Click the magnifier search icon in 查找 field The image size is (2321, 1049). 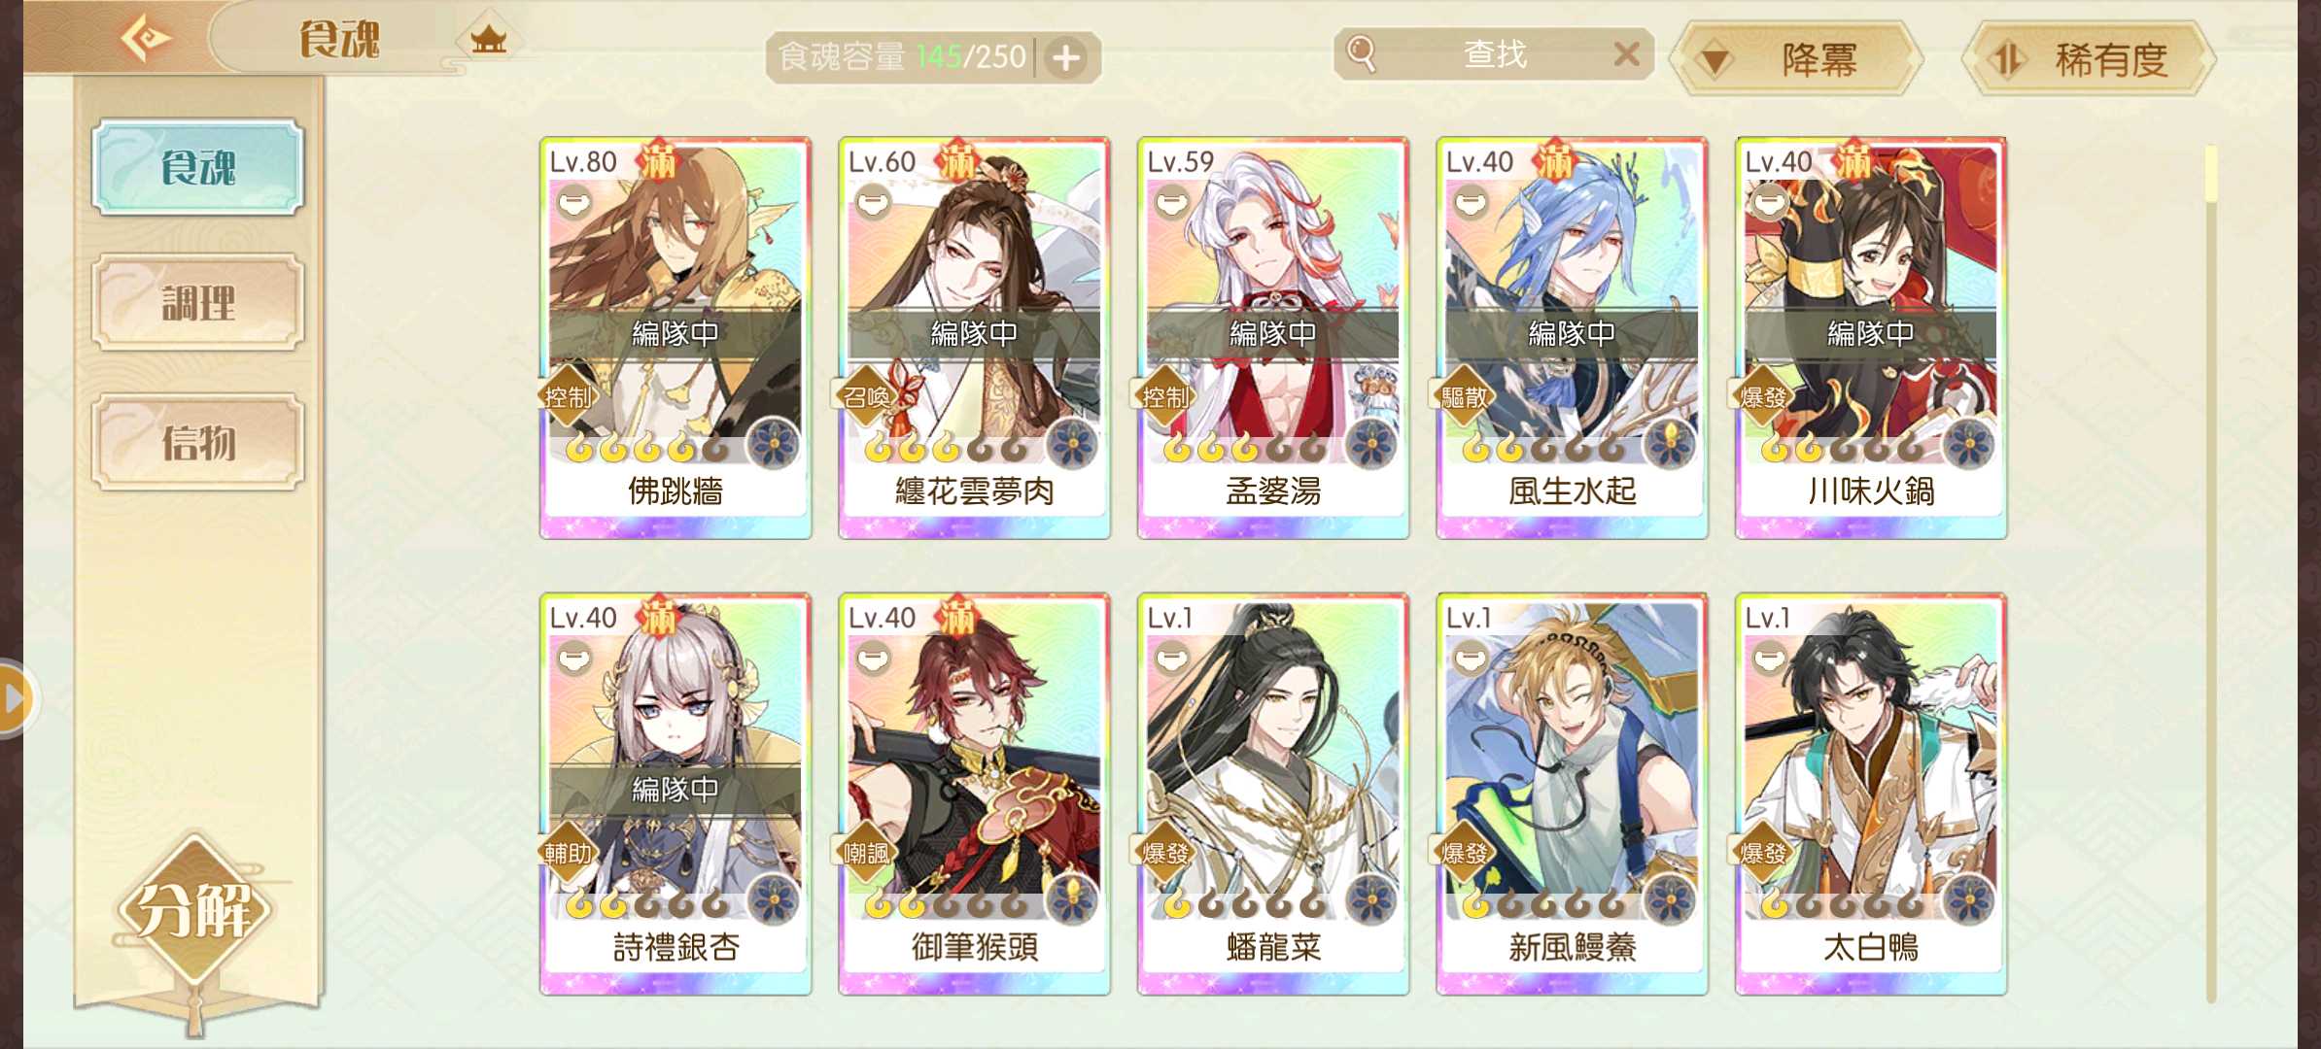[x=1362, y=53]
